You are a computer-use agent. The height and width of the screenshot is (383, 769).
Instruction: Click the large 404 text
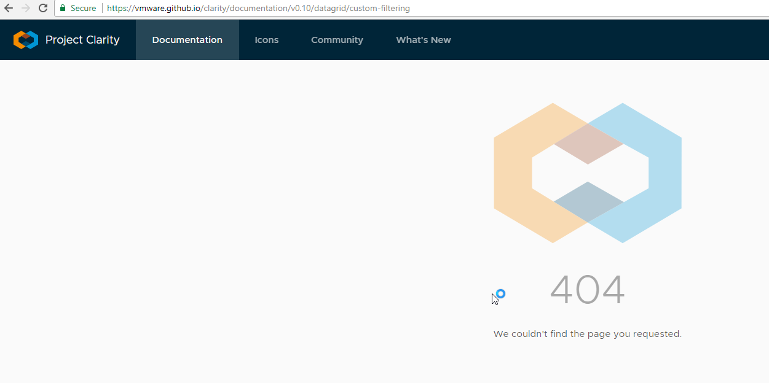point(587,288)
